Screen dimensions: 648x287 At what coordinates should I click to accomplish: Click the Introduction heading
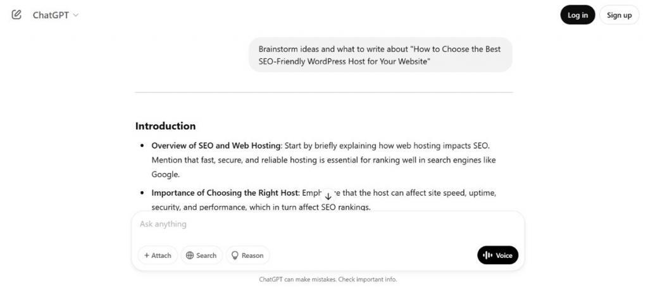(x=165, y=125)
